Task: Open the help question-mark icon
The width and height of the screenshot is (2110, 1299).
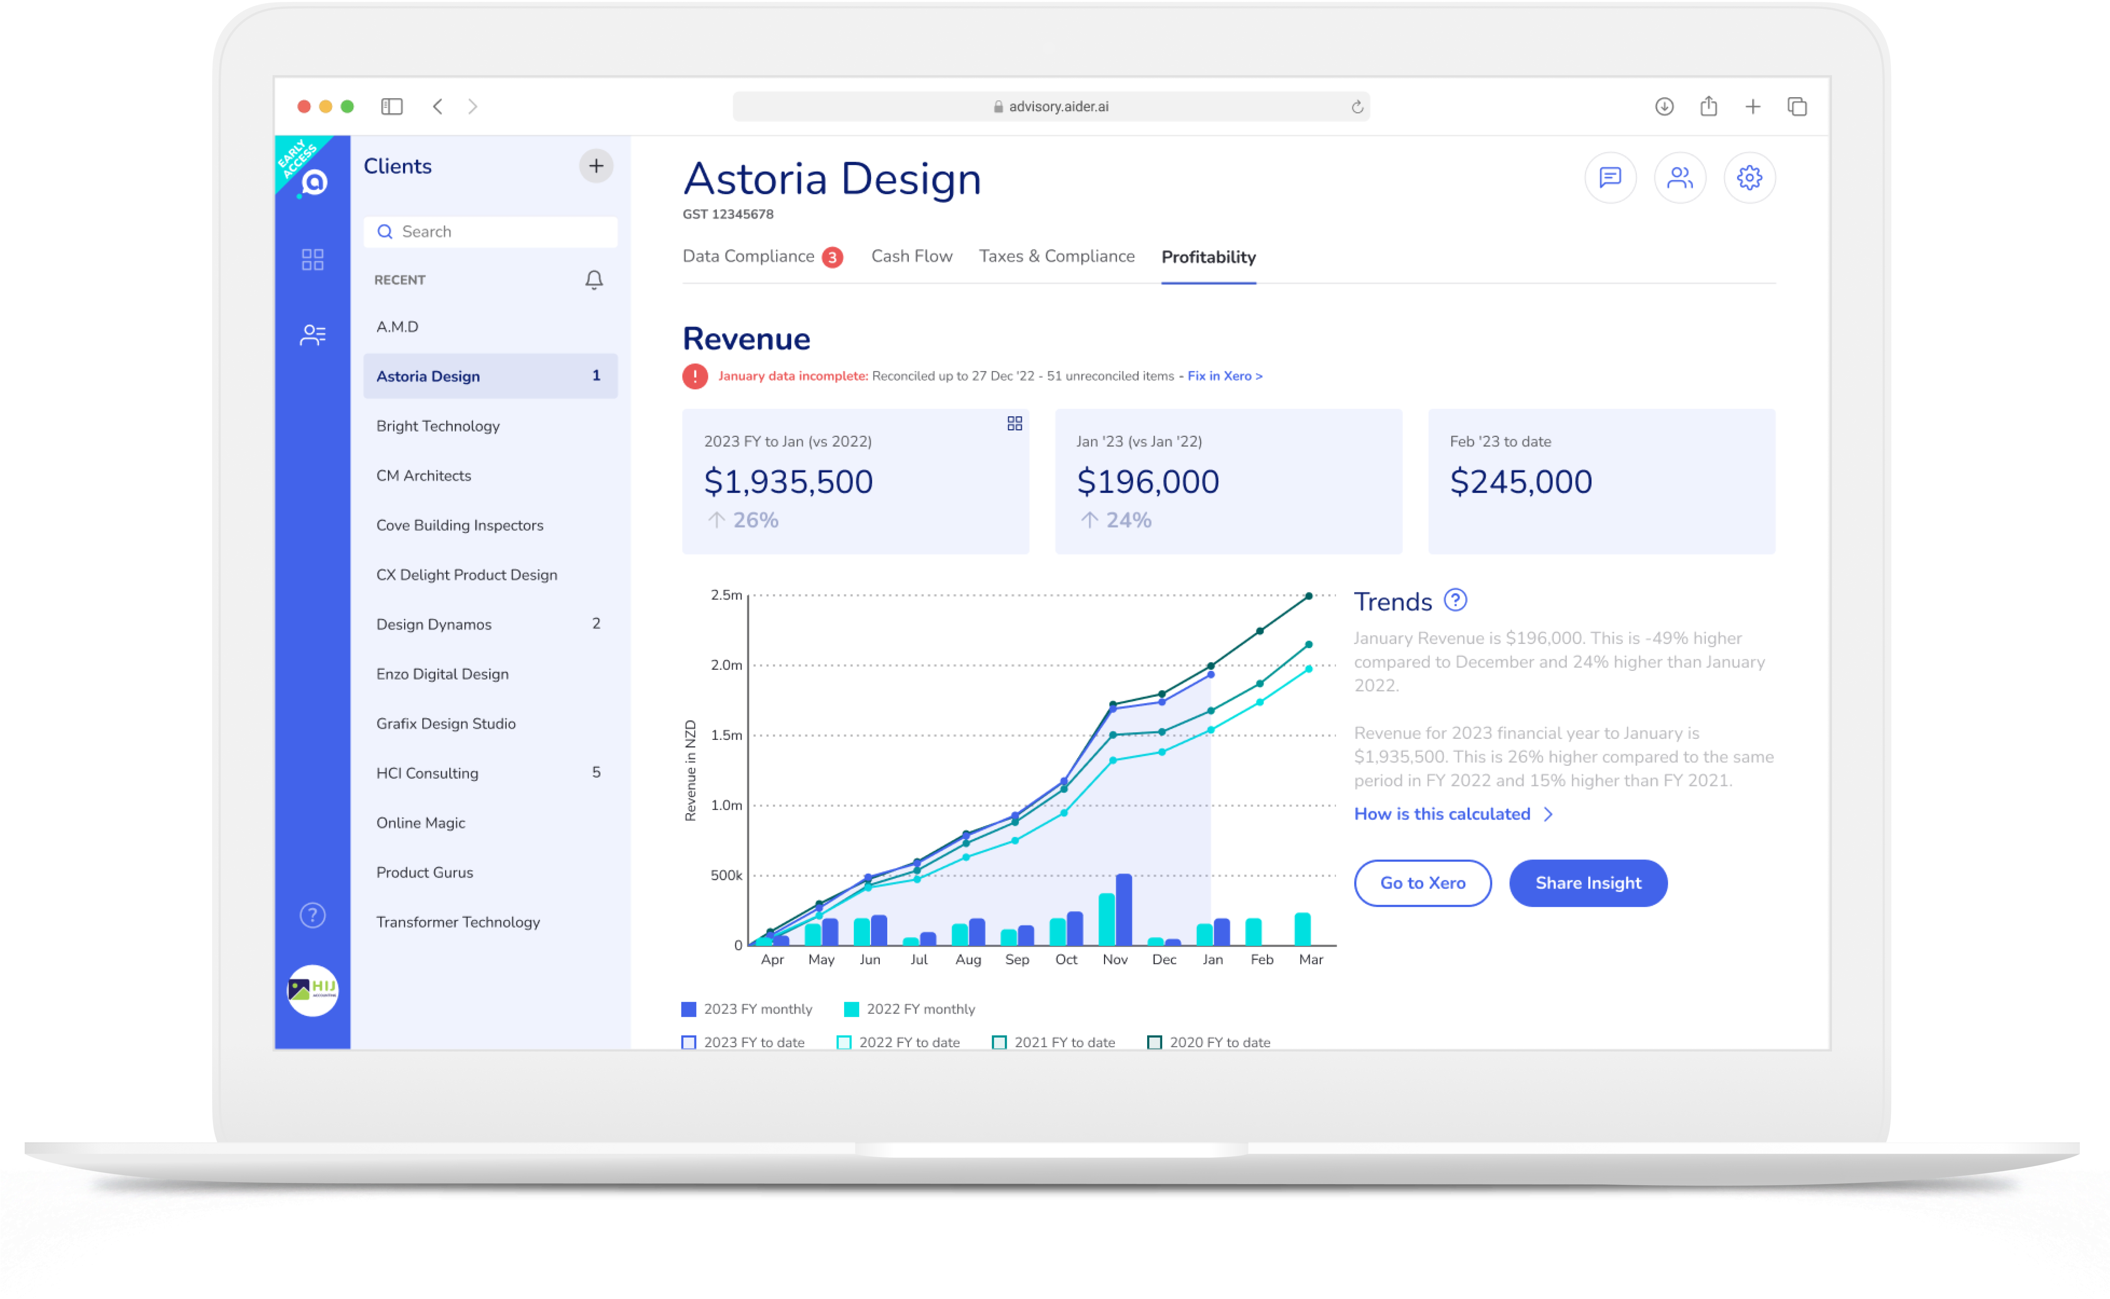Action: click(x=313, y=915)
